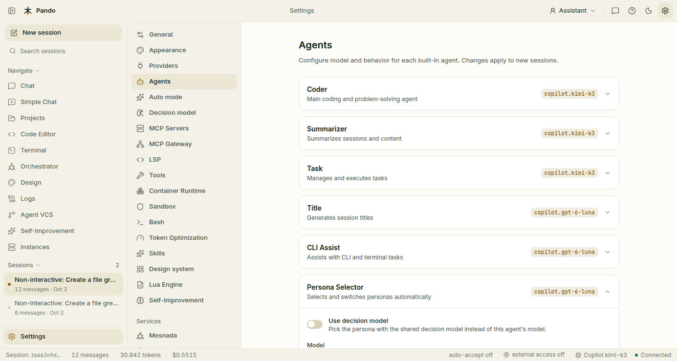This screenshot has width=677, height=361.
Task: Click the $0.5515 cost status entry
Action: click(x=184, y=355)
